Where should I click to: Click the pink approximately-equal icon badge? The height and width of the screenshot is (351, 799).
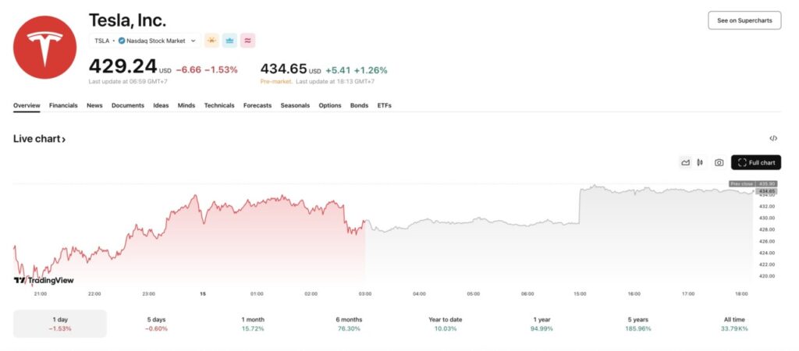(248, 41)
